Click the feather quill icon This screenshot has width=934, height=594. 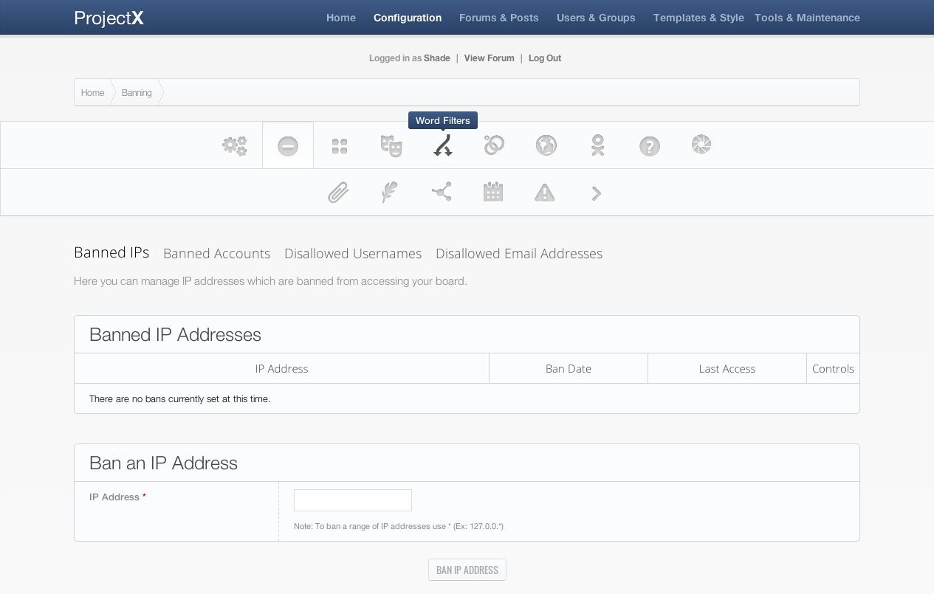click(x=390, y=193)
